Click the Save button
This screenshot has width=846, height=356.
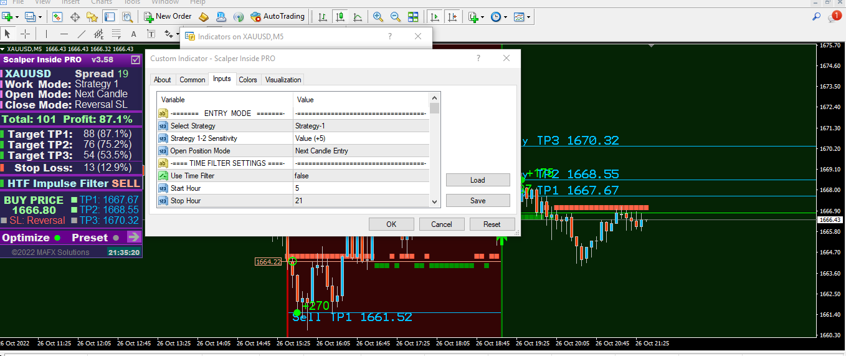pos(478,201)
